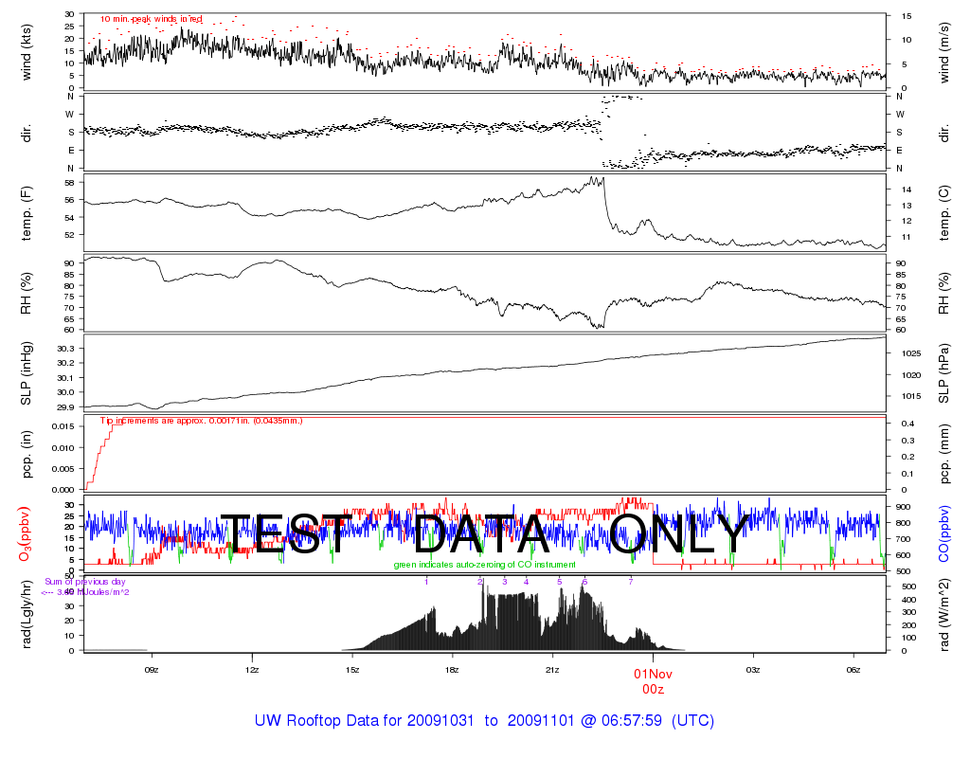Click the 12z time axis label

tap(252, 670)
